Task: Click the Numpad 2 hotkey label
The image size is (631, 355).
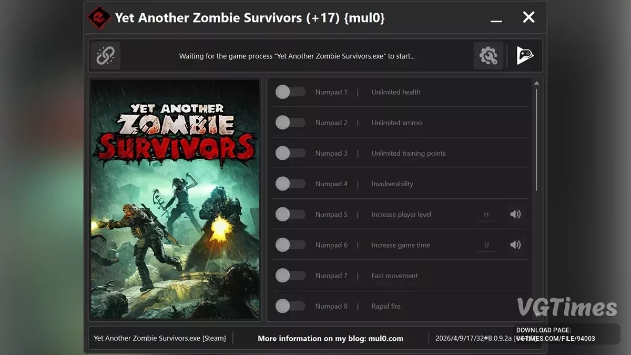Action: tap(331, 123)
